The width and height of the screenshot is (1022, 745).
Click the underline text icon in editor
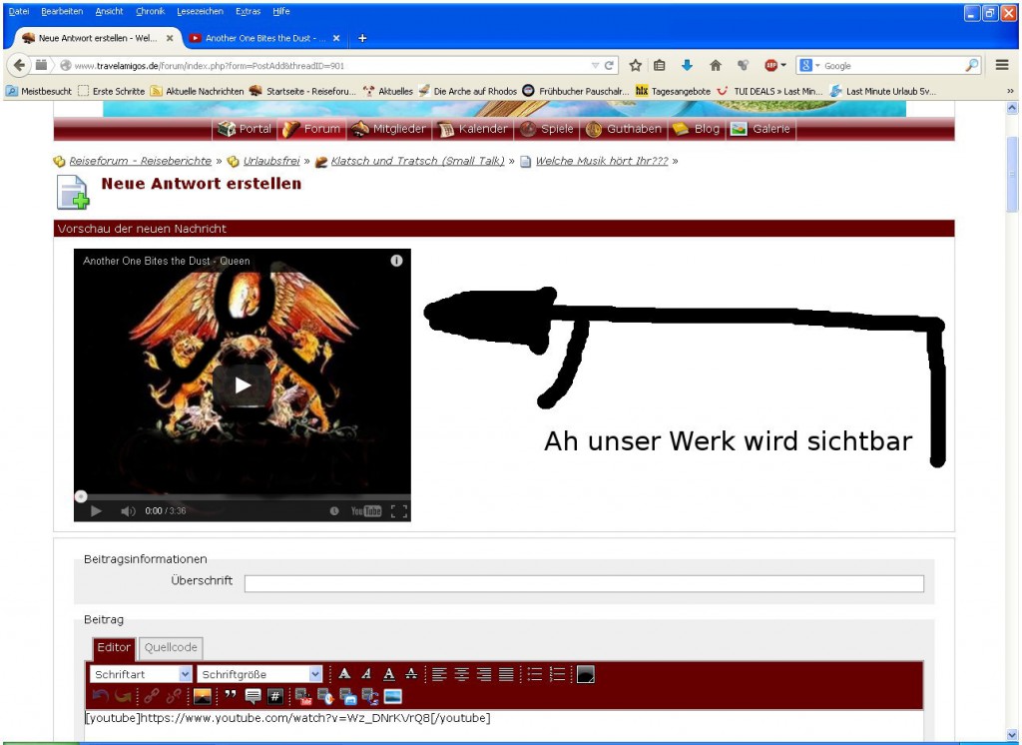pyautogui.click(x=389, y=674)
